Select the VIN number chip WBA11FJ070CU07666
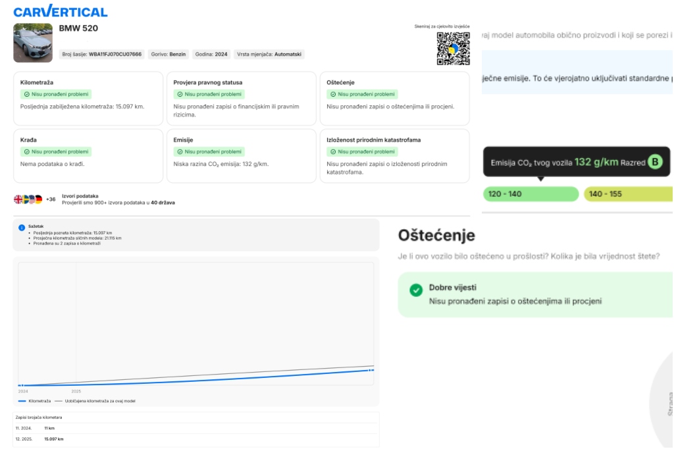 [x=102, y=54]
